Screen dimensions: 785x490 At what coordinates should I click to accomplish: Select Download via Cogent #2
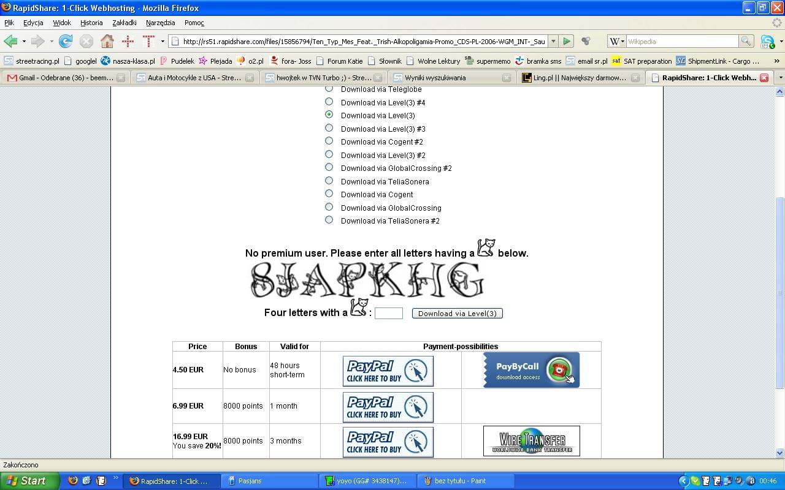[329, 141]
